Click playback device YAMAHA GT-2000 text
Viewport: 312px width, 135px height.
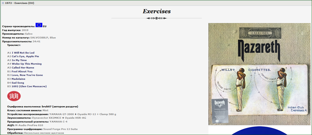pos(62,114)
